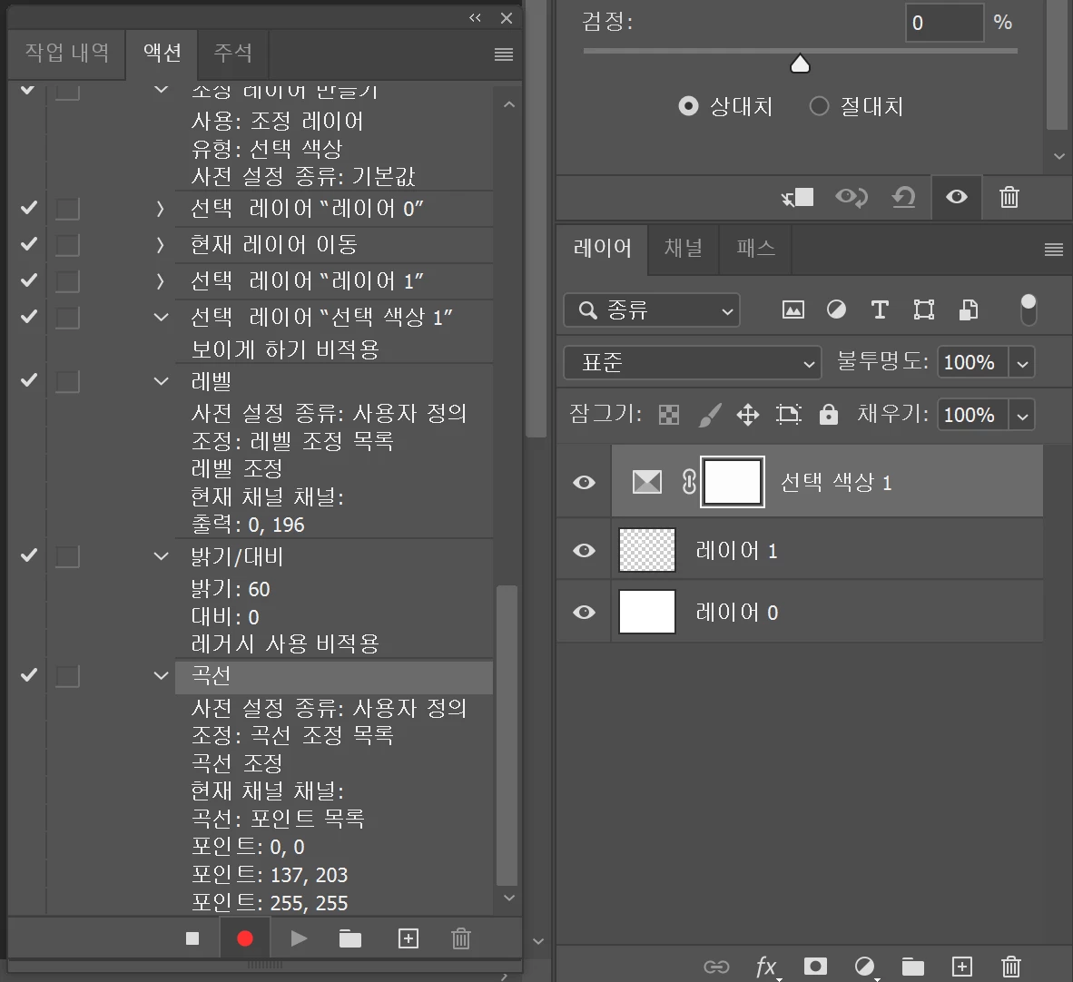Image resolution: width=1073 pixels, height=982 pixels.
Task: Expand 현재 레이어 이동 step
Action: [160, 245]
